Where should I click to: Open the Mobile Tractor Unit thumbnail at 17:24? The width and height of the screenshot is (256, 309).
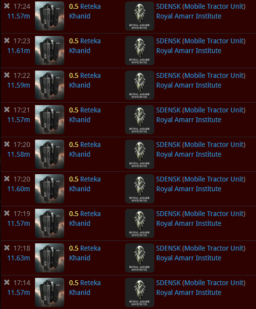click(x=50, y=16)
